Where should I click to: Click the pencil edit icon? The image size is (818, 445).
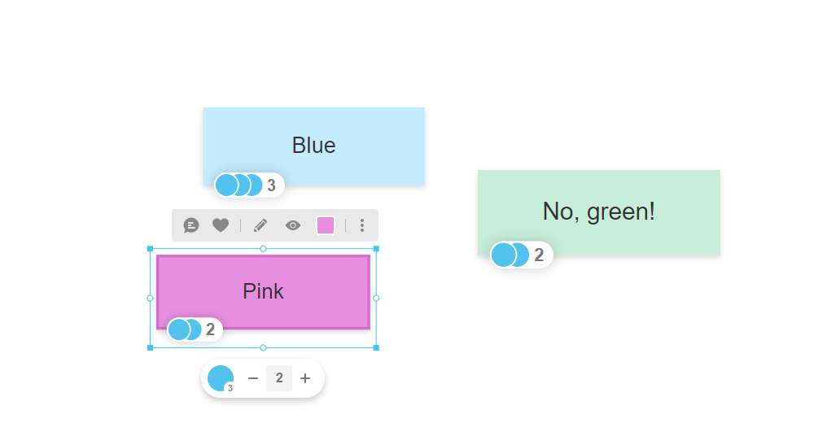pos(260,225)
